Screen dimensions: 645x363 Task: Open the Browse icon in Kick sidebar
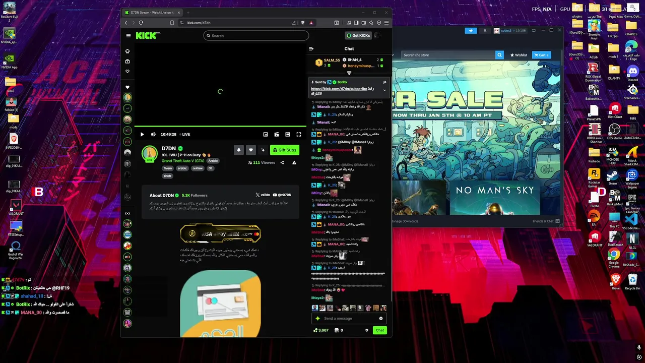click(x=127, y=61)
